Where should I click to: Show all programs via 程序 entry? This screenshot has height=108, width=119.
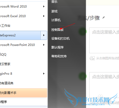(x=3, y=102)
